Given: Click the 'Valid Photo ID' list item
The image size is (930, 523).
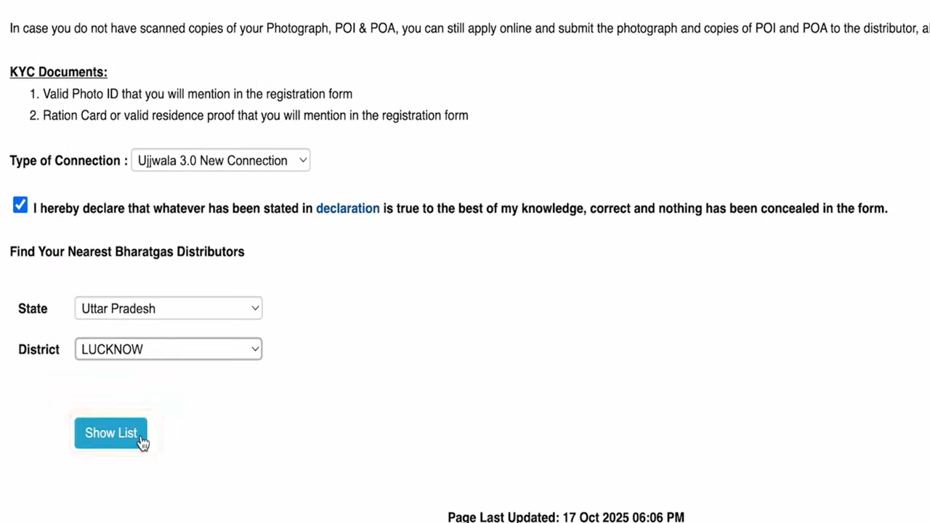Looking at the screenshot, I should 198,94.
